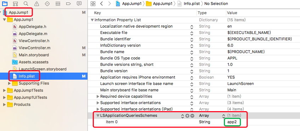Show the Issue navigator warning icon
The image size is (300, 131).
tap(36, 4)
